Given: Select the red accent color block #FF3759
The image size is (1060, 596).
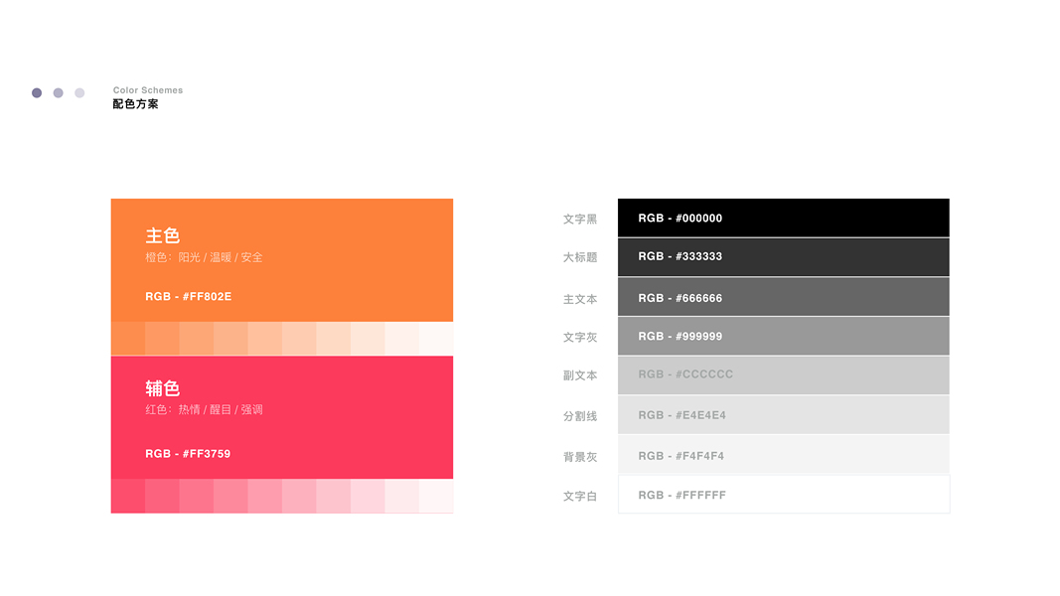Looking at the screenshot, I should point(282,416).
